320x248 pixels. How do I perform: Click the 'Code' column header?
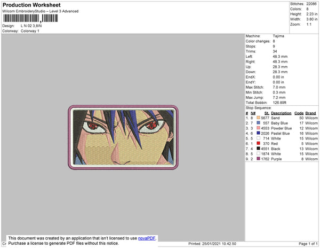click(299, 113)
